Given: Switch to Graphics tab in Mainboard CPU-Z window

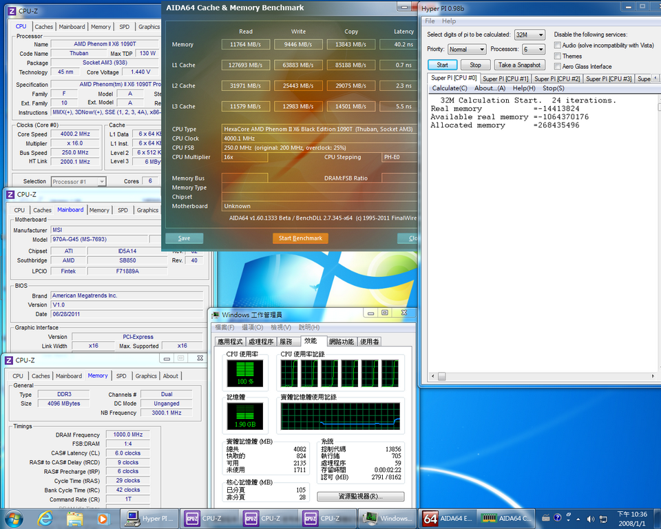Looking at the screenshot, I should click(x=147, y=210).
